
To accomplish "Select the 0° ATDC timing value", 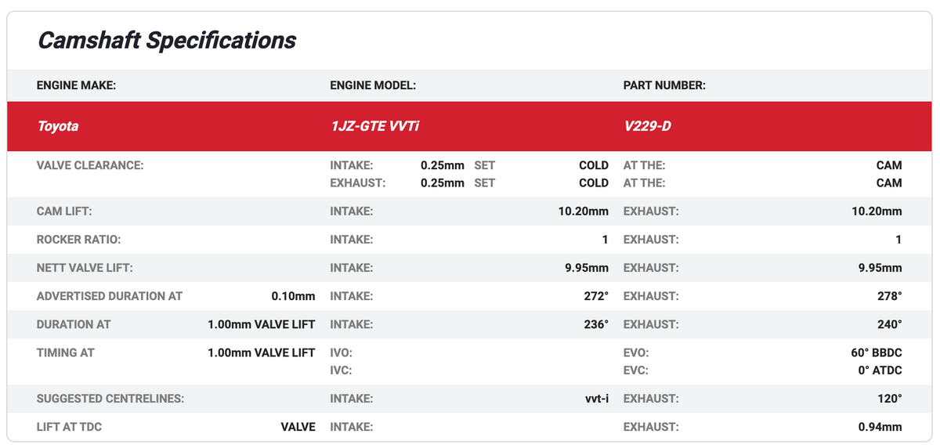I will [x=880, y=370].
